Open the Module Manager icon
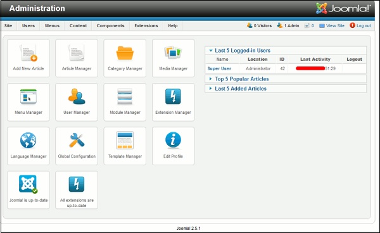The image size is (380, 233). [x=125, y=96]
